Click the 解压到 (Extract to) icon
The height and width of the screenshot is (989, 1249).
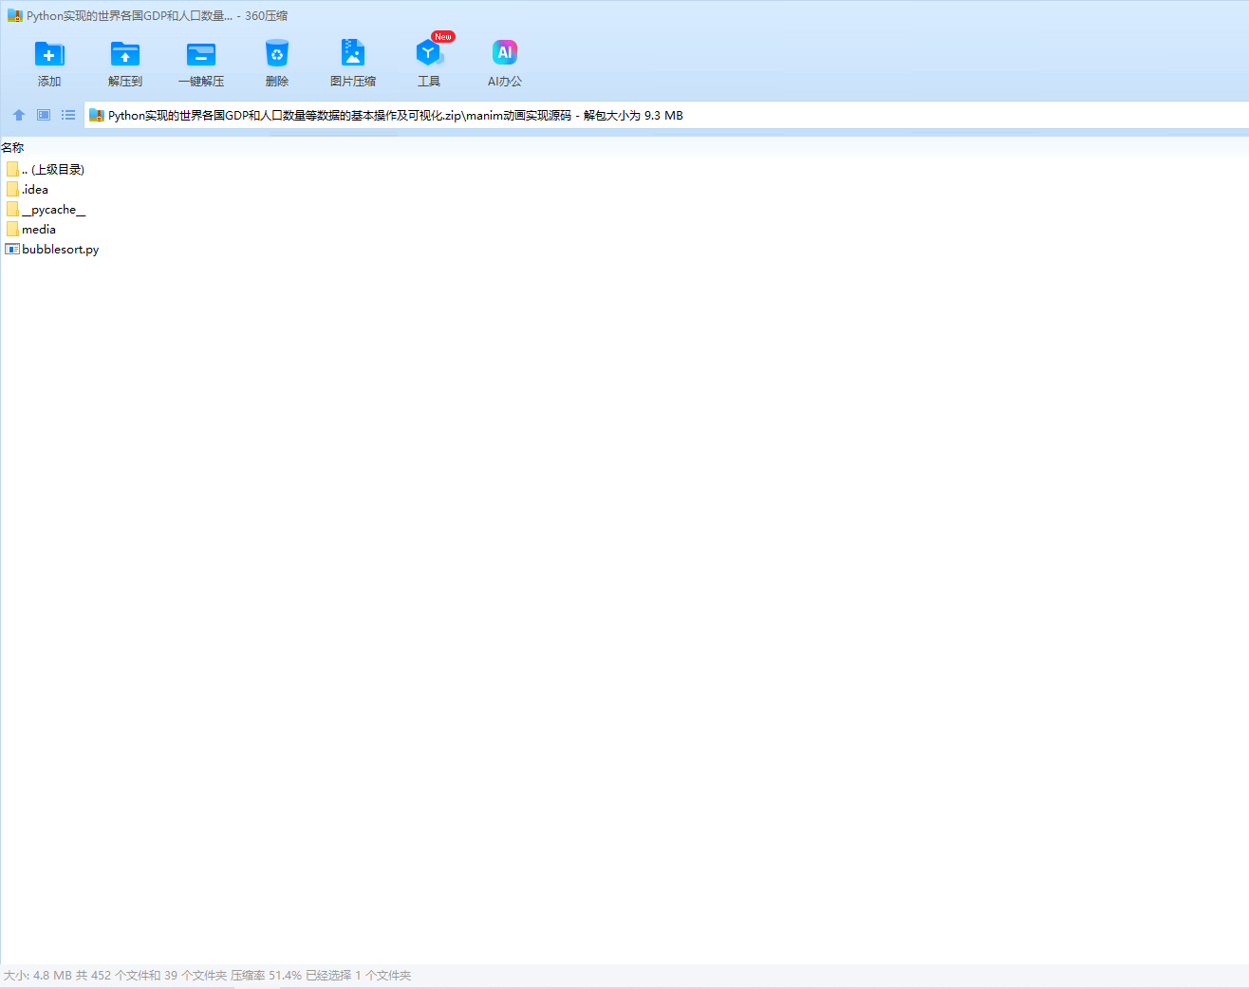pyautogui.click(x=125, y=54)
